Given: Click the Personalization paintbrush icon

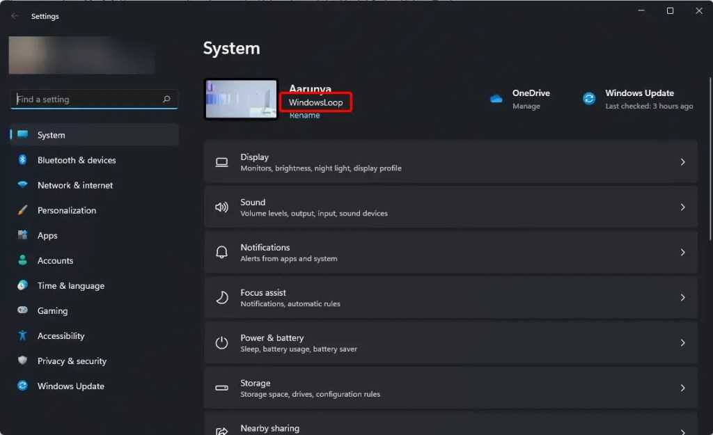Looking at the screenshot, I should point(23,210).
